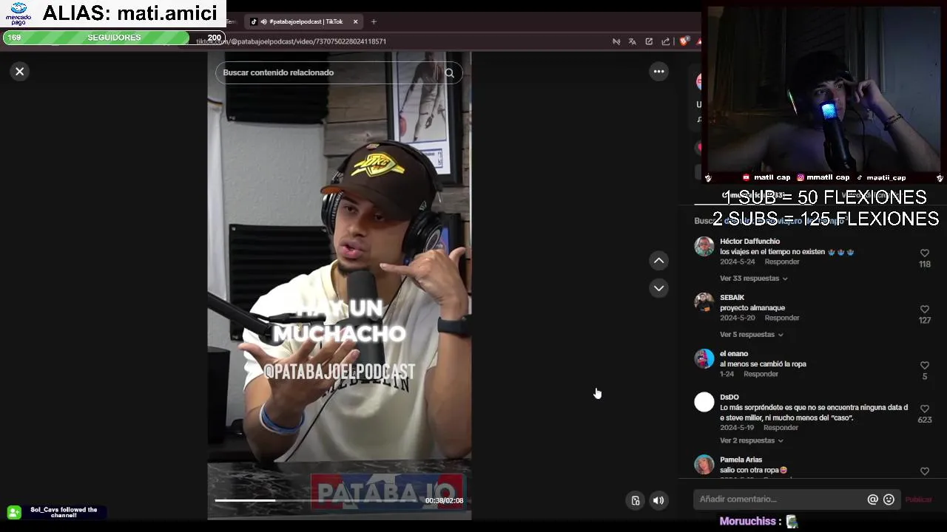Click the translate page icon in address bar
Viewport: 947px width, 532px height.
(x=632, y=41)
